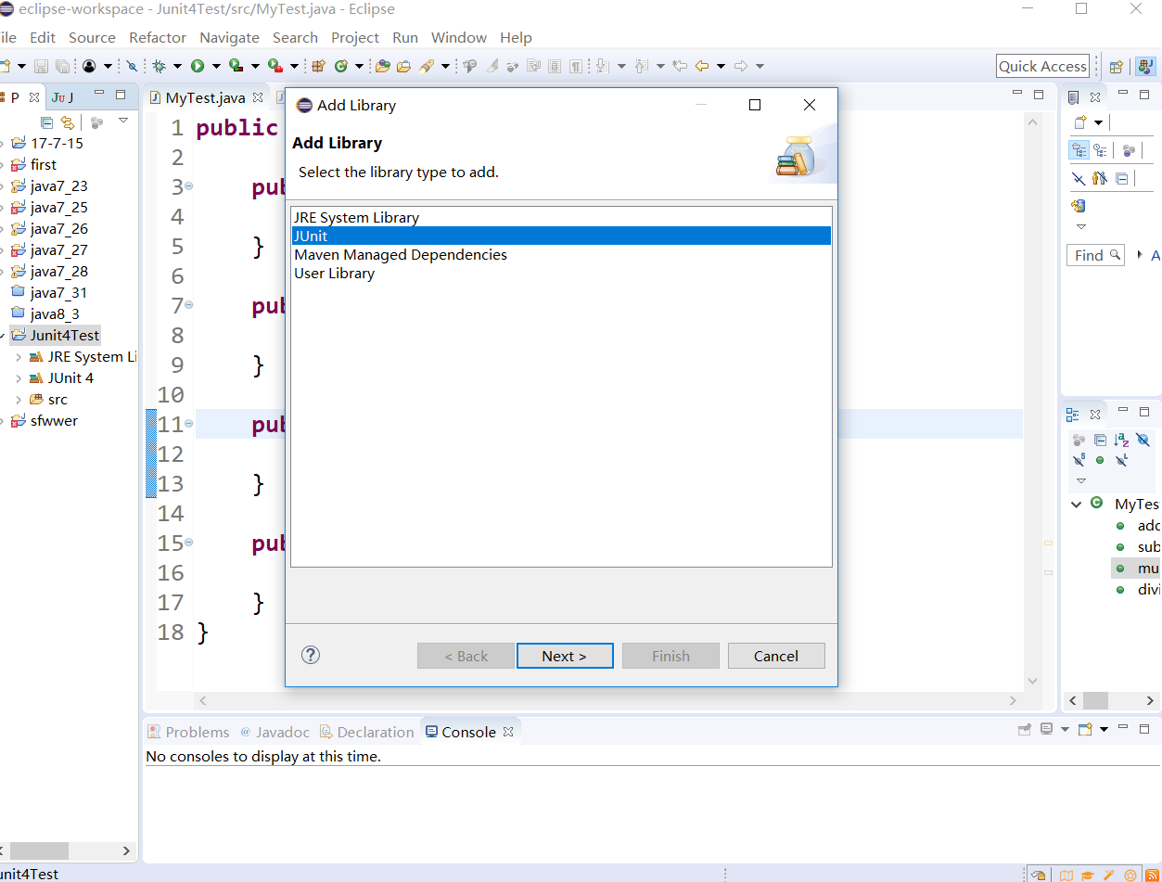Open the Open Console dropdown arrow

(1104, 730)
